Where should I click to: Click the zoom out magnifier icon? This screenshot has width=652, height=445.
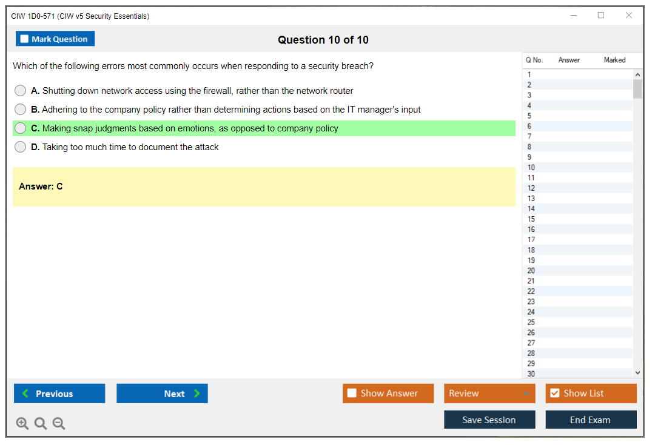pyautogui.click(x=59, y=423)
